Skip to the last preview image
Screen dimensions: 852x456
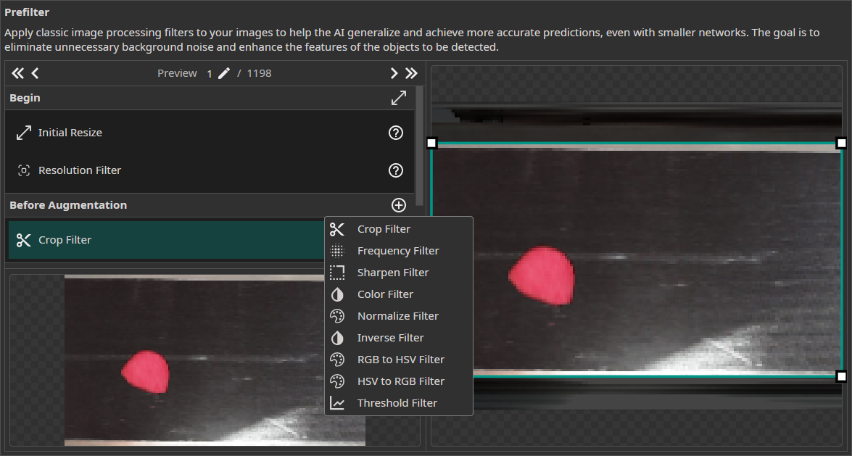point(411,72)
